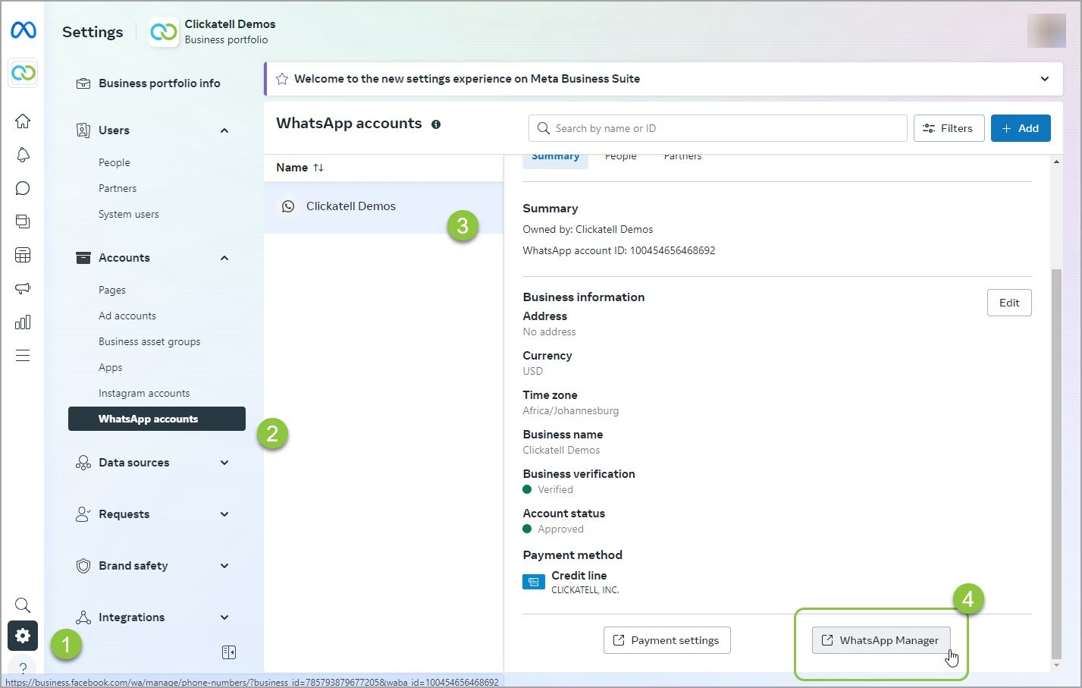Open People under Users
Viewport: 1082px width, 688px height.
pos(114,162)
